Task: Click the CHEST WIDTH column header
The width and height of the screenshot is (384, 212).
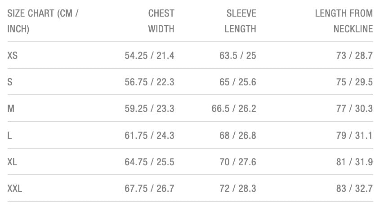Action: [161, 21]
